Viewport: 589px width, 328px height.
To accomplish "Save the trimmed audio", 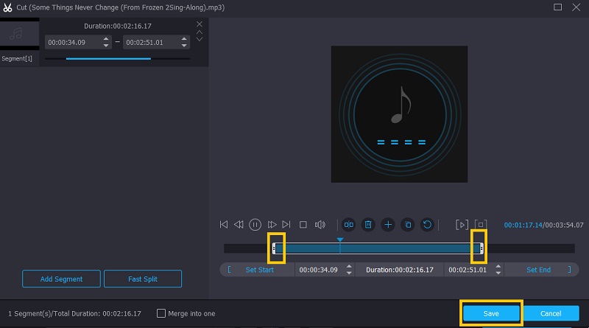I will click(491, 313).
